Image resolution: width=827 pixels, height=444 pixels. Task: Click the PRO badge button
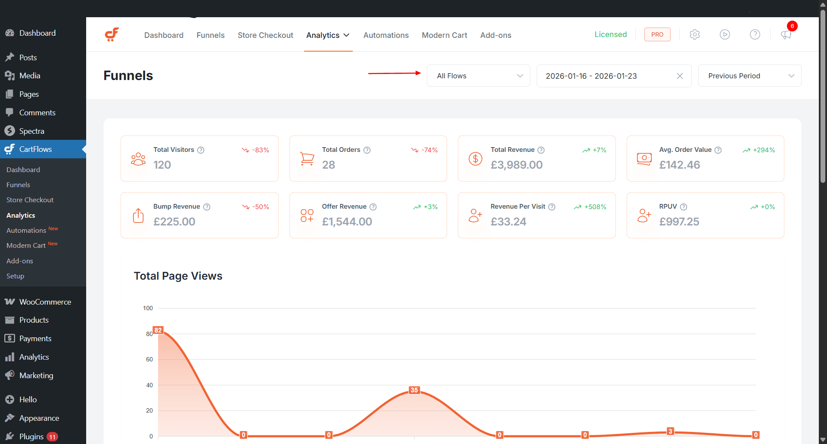(657, 34)
